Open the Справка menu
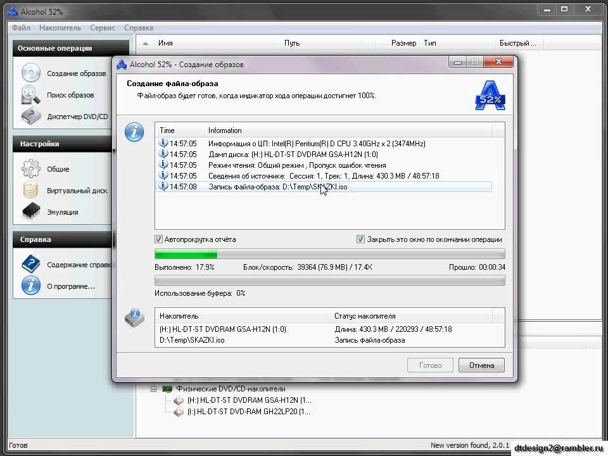The image size is (608, 456). 139,28
